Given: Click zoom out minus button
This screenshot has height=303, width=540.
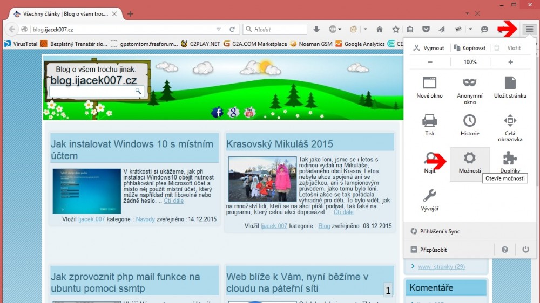Looking at the screenshot, I should [x=430, y=62].
